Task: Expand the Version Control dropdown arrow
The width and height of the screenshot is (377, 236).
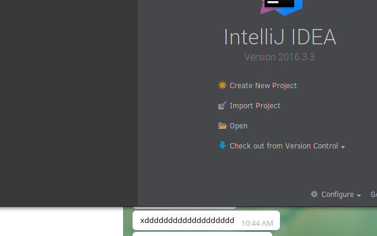Action: coord(343,147)
